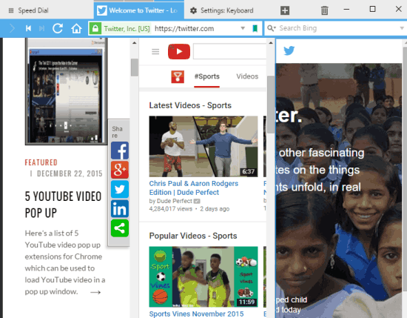Expand the search field dropdown arrow

[402, 28]
